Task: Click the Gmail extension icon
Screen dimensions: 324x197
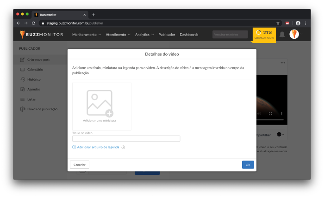Action: point(287,23)
